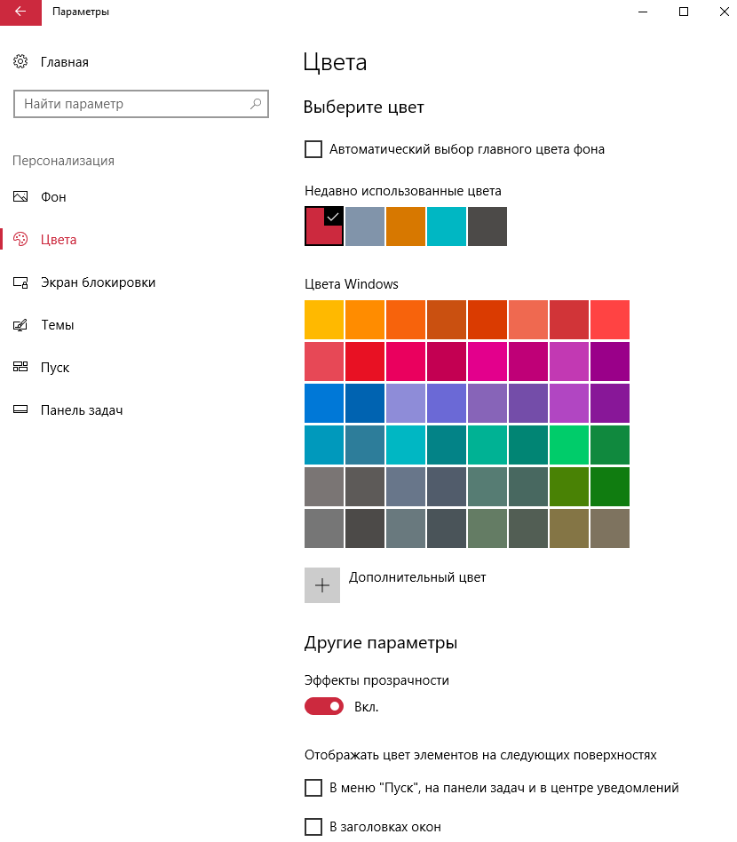Viewport: 737px width, 842px height.
Task: Choose the recently used cyan color swatch
Action: point(446,226)
